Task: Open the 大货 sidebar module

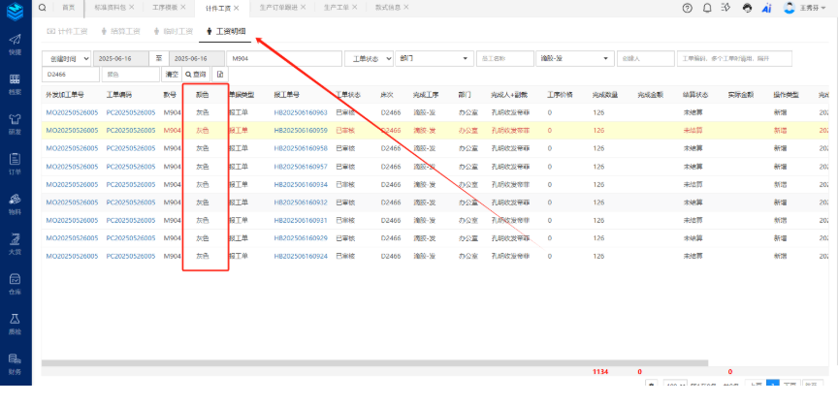Action: [x=15, y=244]
